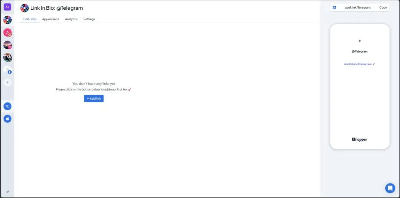Go to the Settings tab
The image size is (400, 198).
(89, 19)
